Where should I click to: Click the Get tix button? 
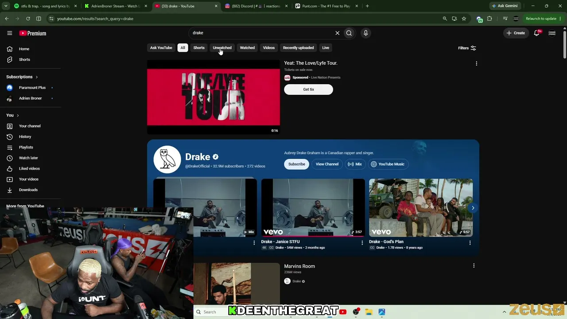coord(308,89)
